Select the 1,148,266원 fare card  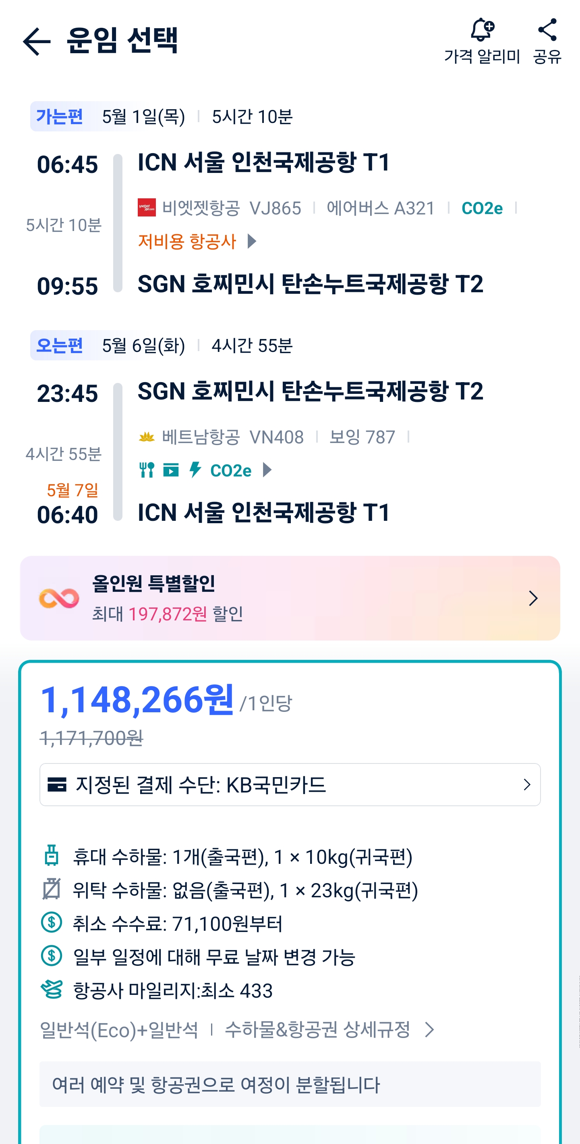tap(137, 700)
